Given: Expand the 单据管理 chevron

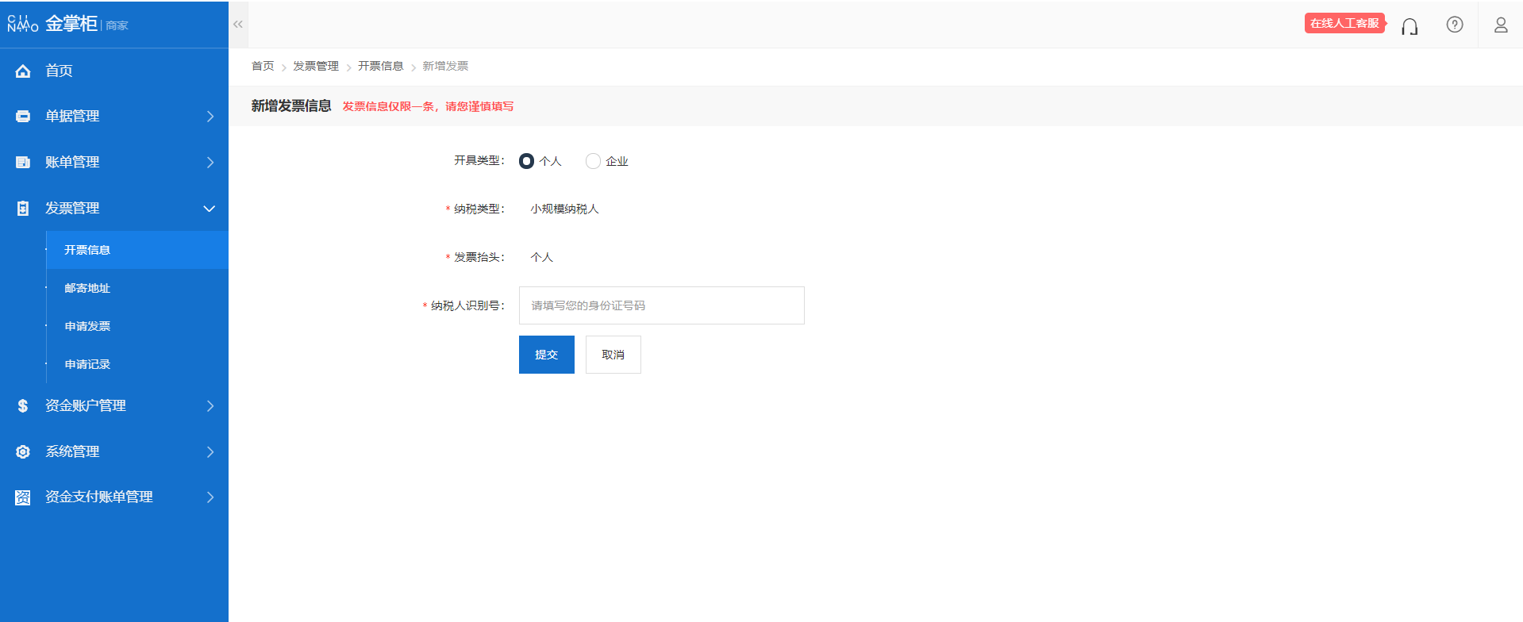Looking at the screenshot, I should tap(210, 117).
